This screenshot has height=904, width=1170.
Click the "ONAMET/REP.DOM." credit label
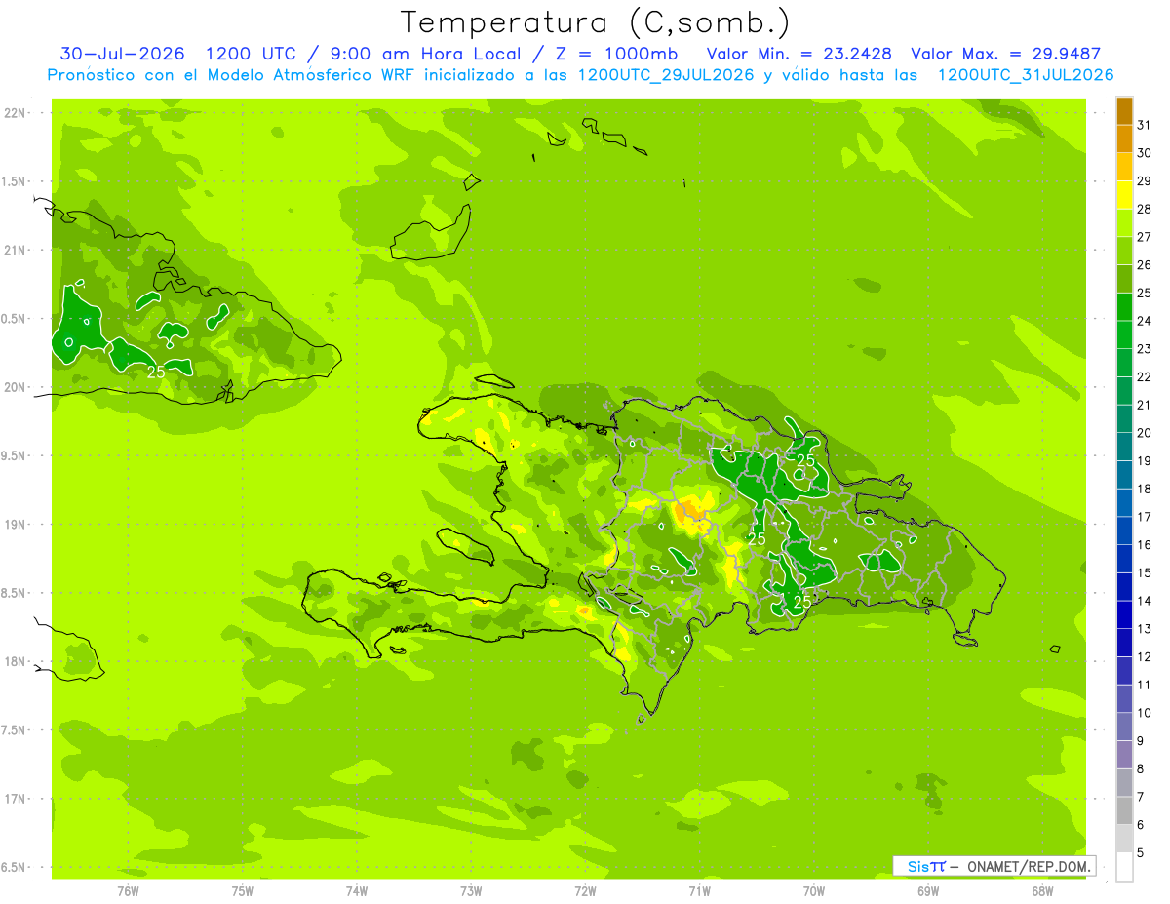[x=1031, y=866]
